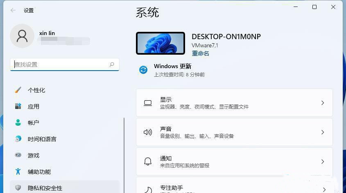This screenshot has width=346, height=193.
Task: Open 显示 settings card
Action: point(234,103)
